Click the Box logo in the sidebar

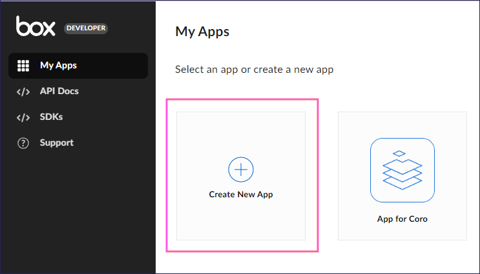point(37,26)
